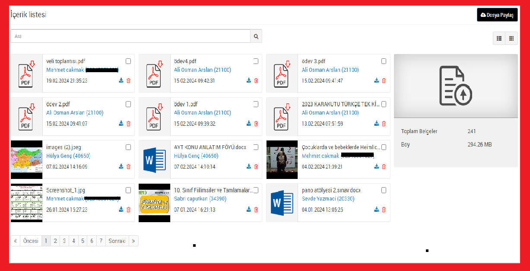Delete the ödev4.pdf file
Image resolution: width=530 pixels, height=271 pixels.
point(256,80)
